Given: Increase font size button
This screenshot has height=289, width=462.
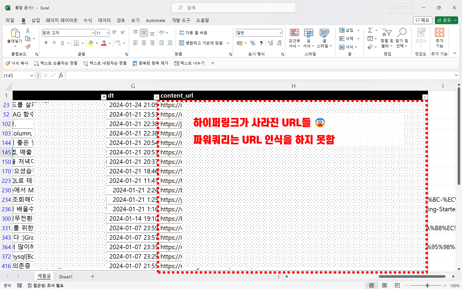Looking at the screenshot, I should (x=114, y=33).
